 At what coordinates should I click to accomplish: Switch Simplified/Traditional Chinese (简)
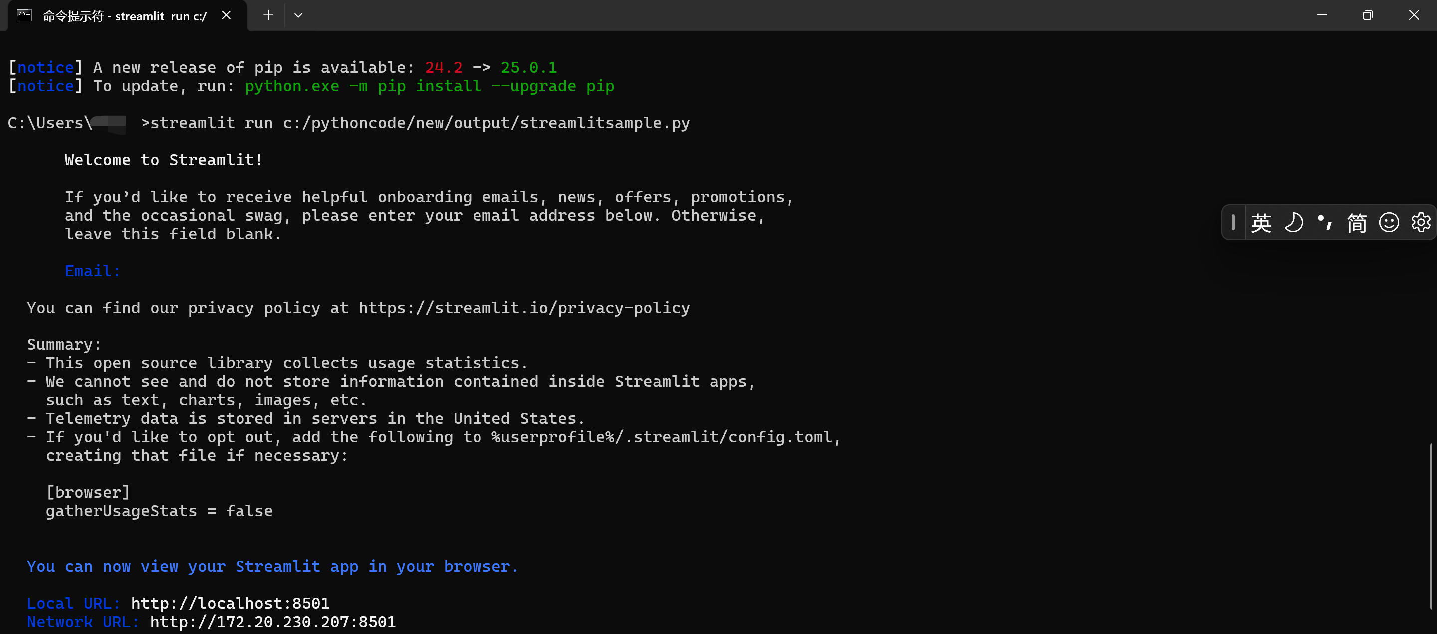coord(1357,223)
